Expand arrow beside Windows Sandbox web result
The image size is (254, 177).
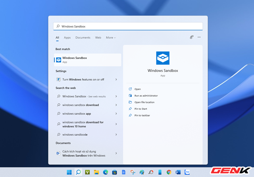[116, 96]
